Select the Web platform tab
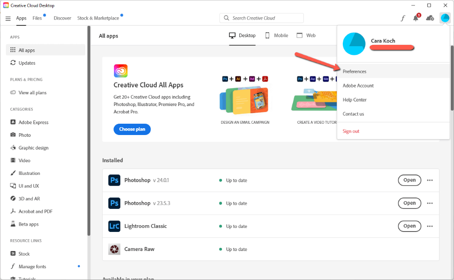The width and height of the screenshot is (454, 280). pyautogui.click(x=306, y=35)
